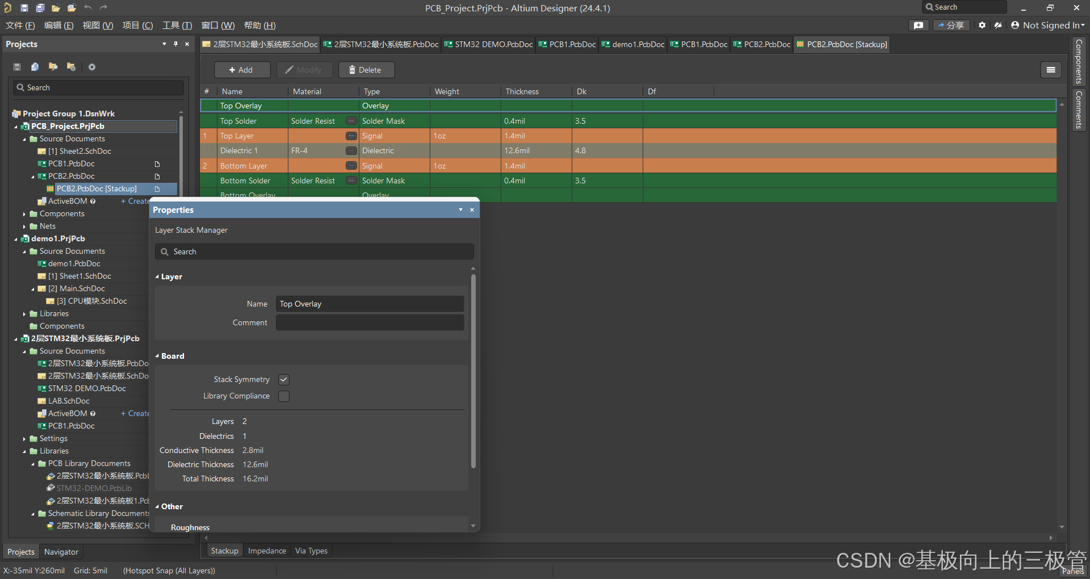Click the Search field in the title bar
Screen dimensions: 1090x579
tap(964, 7)
